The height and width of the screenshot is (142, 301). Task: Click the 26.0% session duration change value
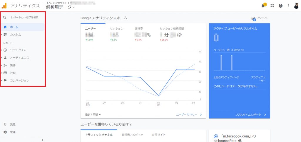tap(164, 40)
